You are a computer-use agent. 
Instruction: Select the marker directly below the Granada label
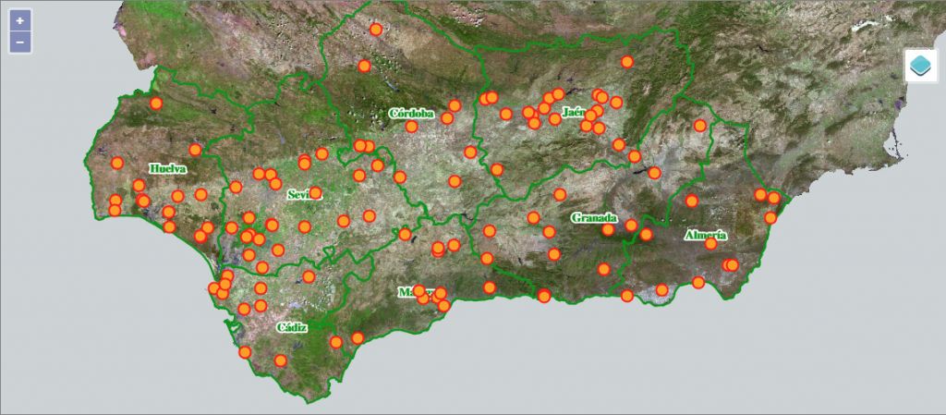click(x=607, y=230)
